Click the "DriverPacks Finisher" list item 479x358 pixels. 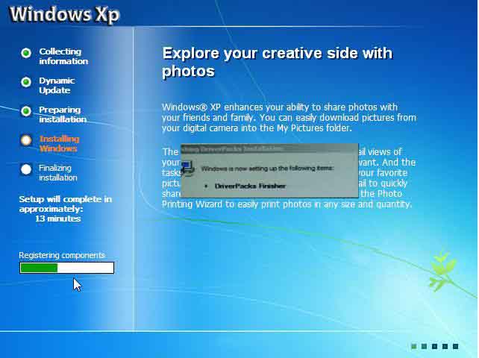[250, 186]
